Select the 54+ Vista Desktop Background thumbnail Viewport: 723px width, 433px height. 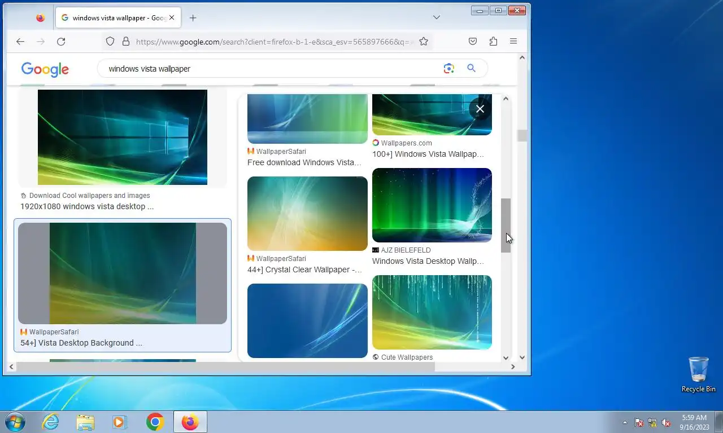[x=123, y=273]
